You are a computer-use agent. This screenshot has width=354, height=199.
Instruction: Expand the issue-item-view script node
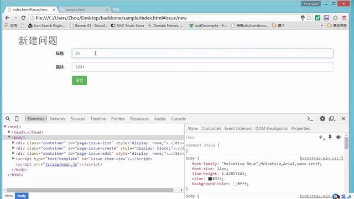(x=13, y=159)
